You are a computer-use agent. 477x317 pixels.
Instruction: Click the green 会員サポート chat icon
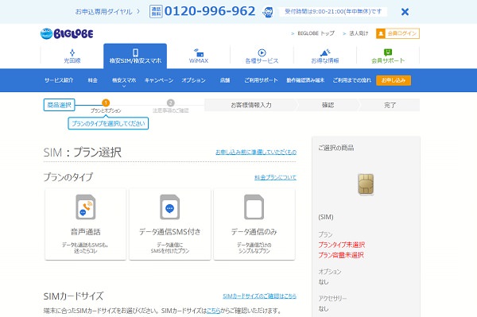point(388,52)
